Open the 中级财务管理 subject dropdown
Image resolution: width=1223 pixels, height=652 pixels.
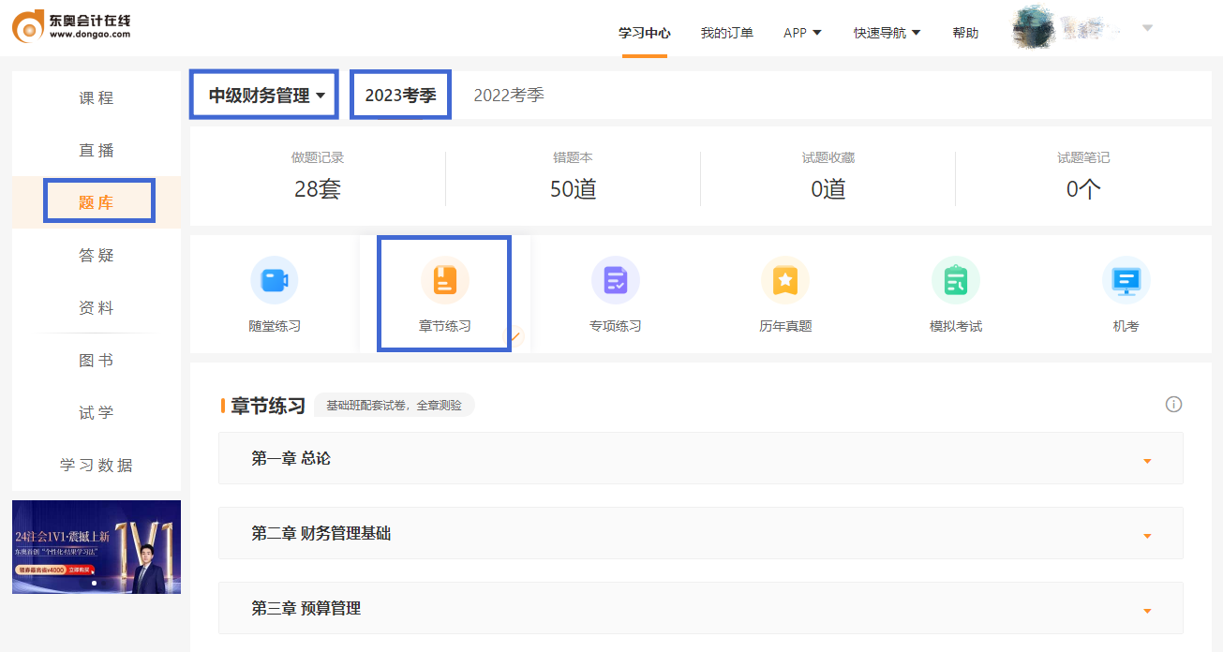(263, 94)
